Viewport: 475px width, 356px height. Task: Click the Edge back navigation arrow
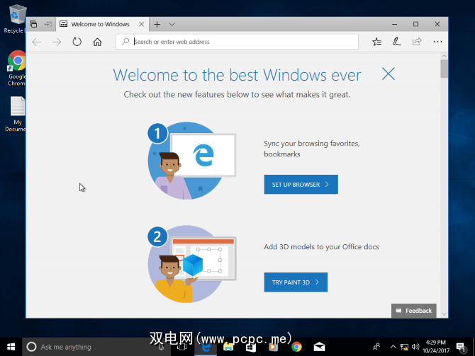click(x=37, y=42)
